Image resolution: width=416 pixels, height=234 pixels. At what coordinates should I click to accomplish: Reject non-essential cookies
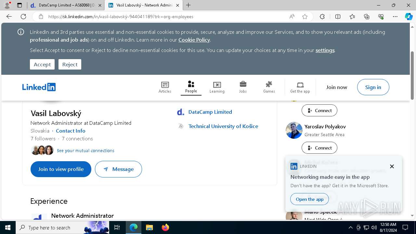point(70,64)
